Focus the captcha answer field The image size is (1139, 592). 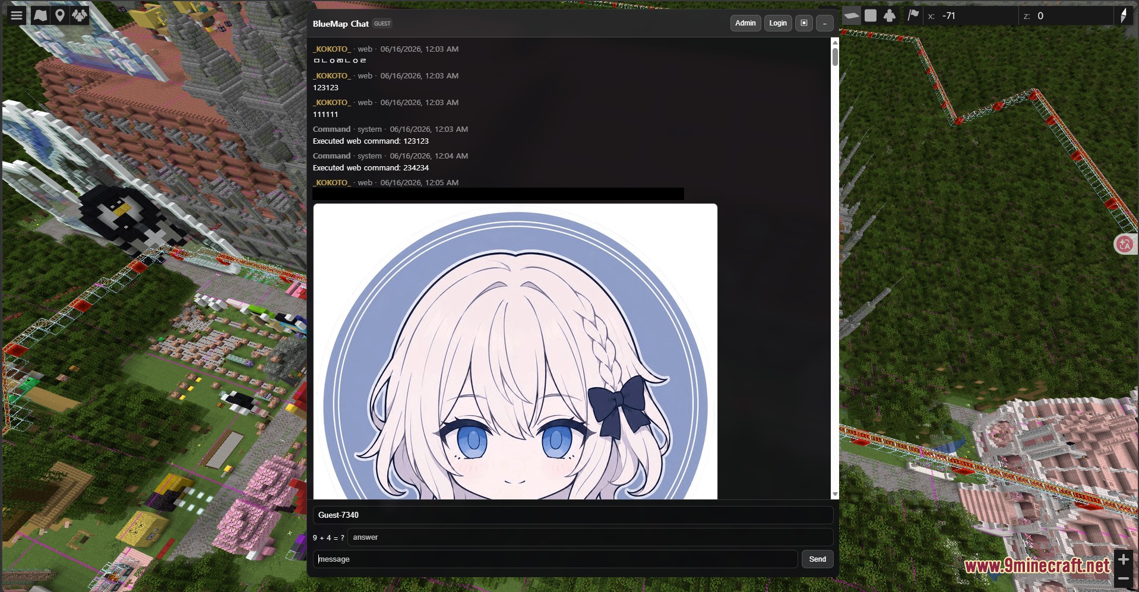click(590, 537)
